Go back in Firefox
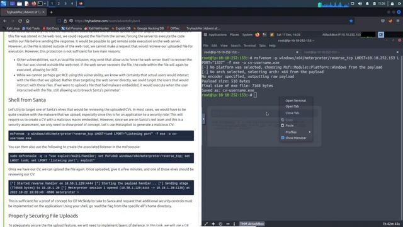403x227 pixels. (5, 21)
